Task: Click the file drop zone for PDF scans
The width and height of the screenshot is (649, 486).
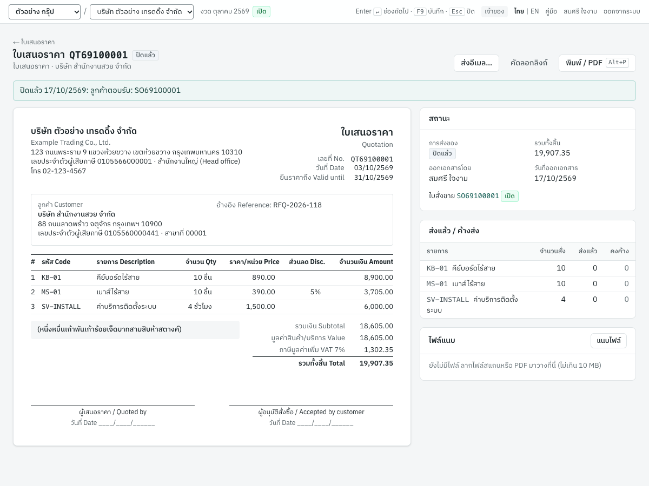Action: tap(528, 366)
